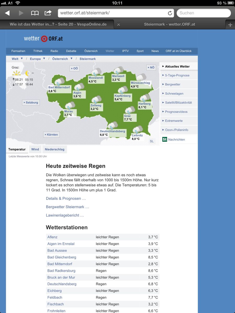Reload the page with refresh icon
The height and width of the screenshot is (313, 235).
[170, 13]
